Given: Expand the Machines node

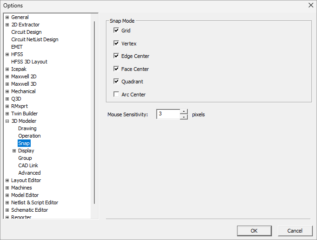Looking at the screenshot, I should (x=7, y=188).
